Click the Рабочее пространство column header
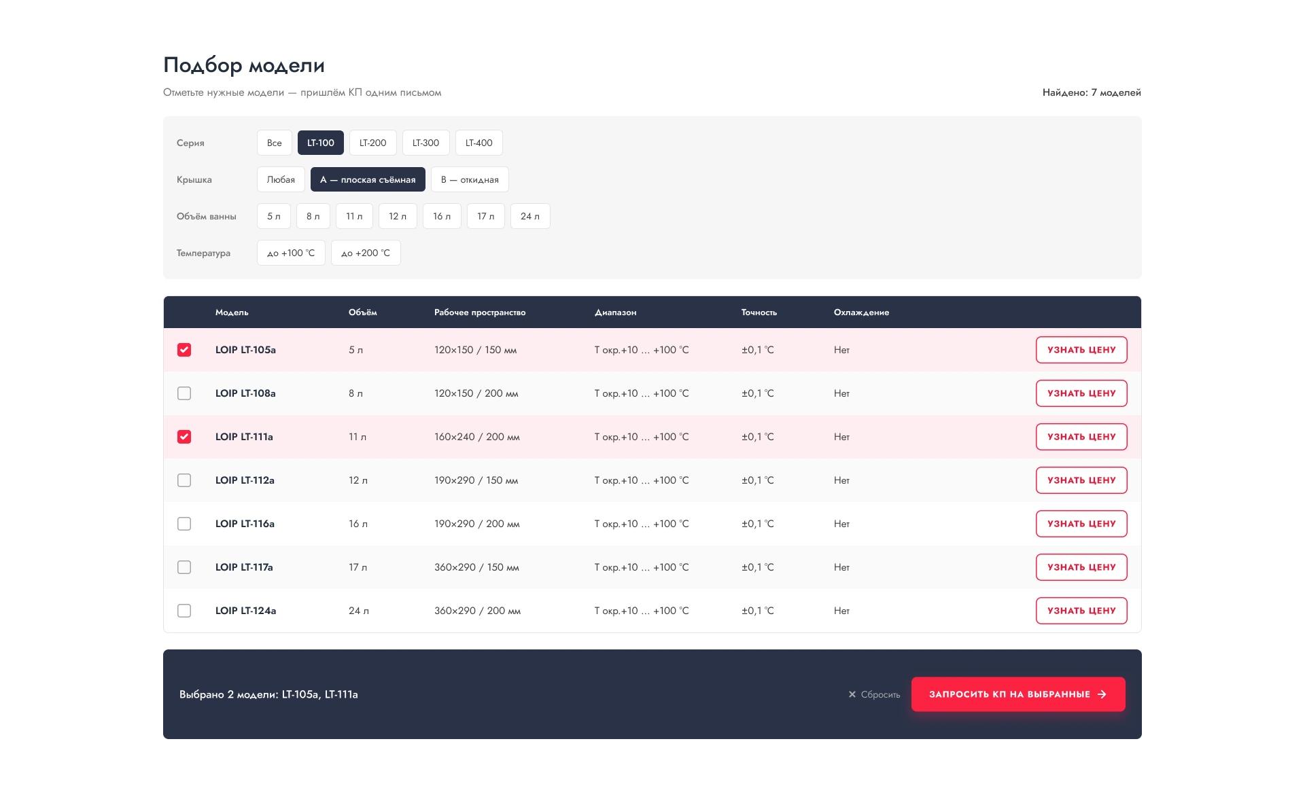Image resolution: width=1305 pixels, height=788 pixels. 480,312
